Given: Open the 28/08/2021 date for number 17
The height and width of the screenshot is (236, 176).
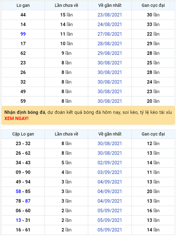Looking at the screenshot, I should [110, 44].
